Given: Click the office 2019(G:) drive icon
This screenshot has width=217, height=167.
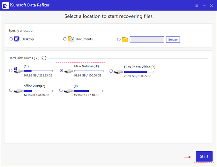Looking at the screenshot, I should pos(18,91).
